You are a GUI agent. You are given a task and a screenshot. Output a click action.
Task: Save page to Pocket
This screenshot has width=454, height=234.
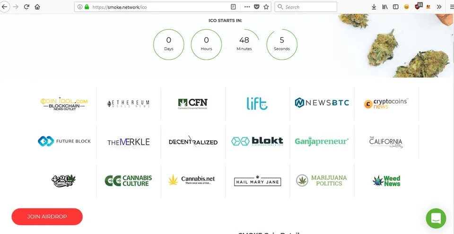coord(256,7)
